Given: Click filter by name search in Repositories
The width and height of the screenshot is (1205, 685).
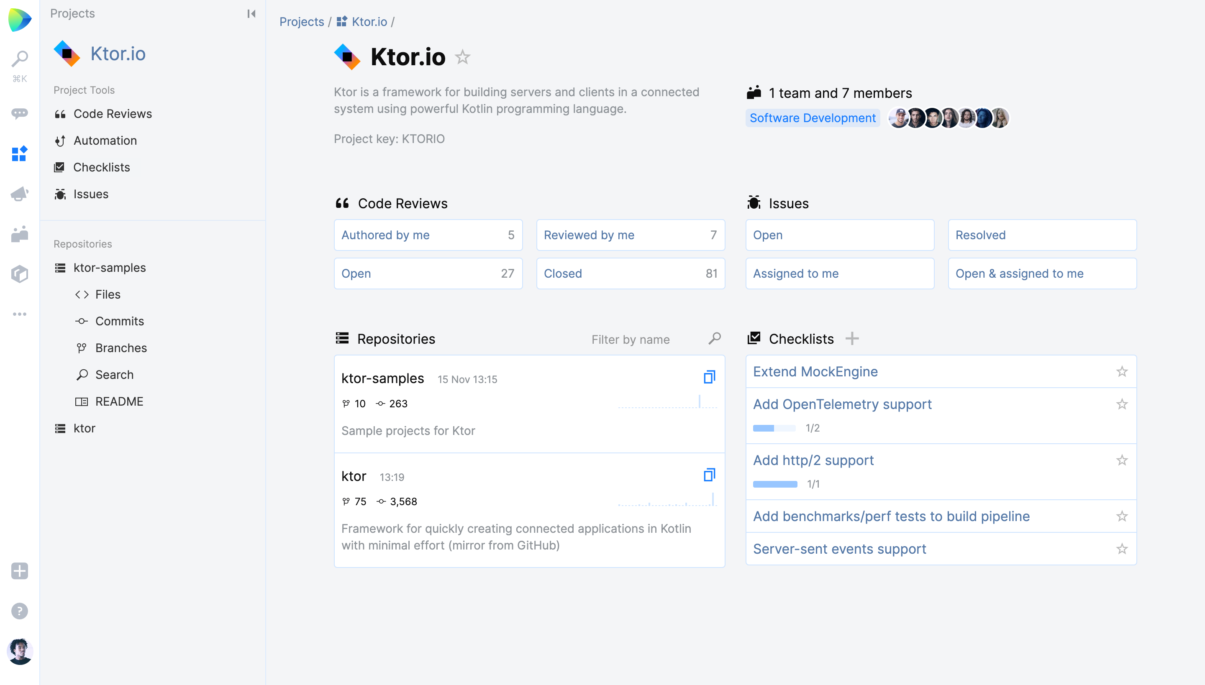Looking at the screenshot, I should [x=653, y=340].
